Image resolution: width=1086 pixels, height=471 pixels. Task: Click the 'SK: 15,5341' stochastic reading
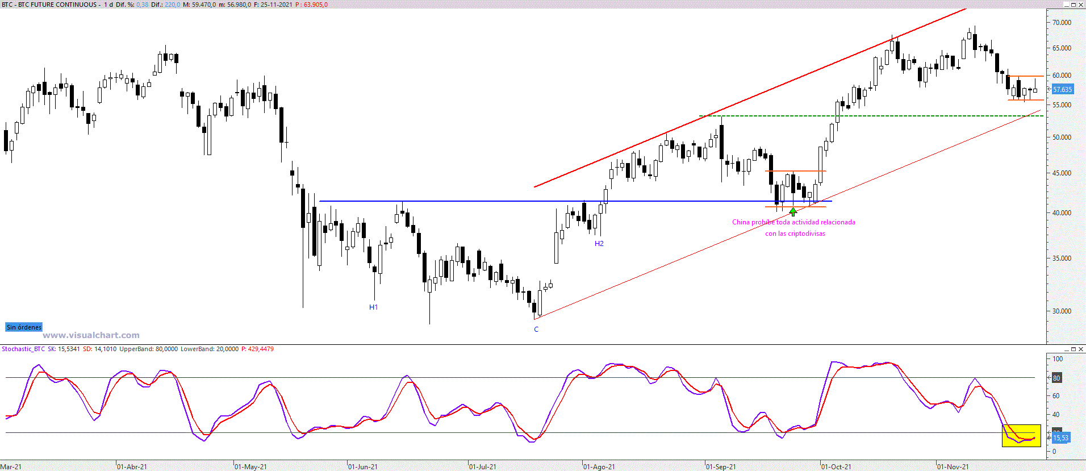[64, 349]
